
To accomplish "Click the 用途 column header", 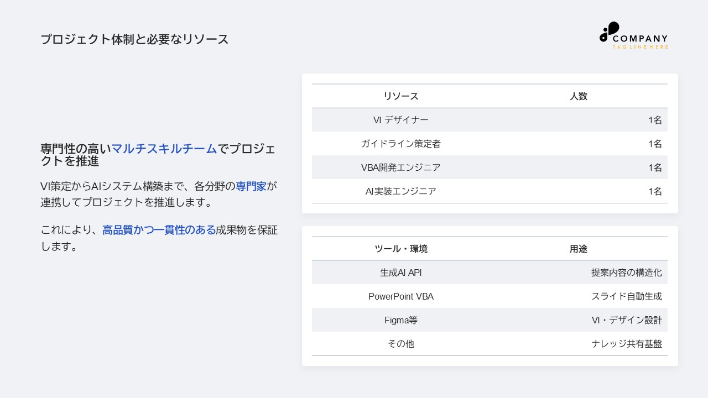I will 579,249.
